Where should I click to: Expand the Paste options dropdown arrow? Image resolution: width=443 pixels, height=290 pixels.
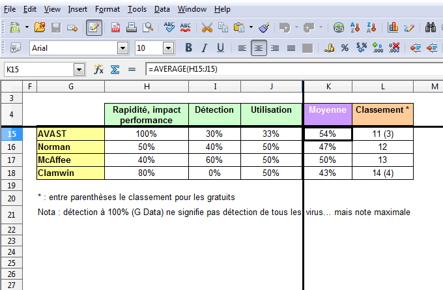[251, 27]
